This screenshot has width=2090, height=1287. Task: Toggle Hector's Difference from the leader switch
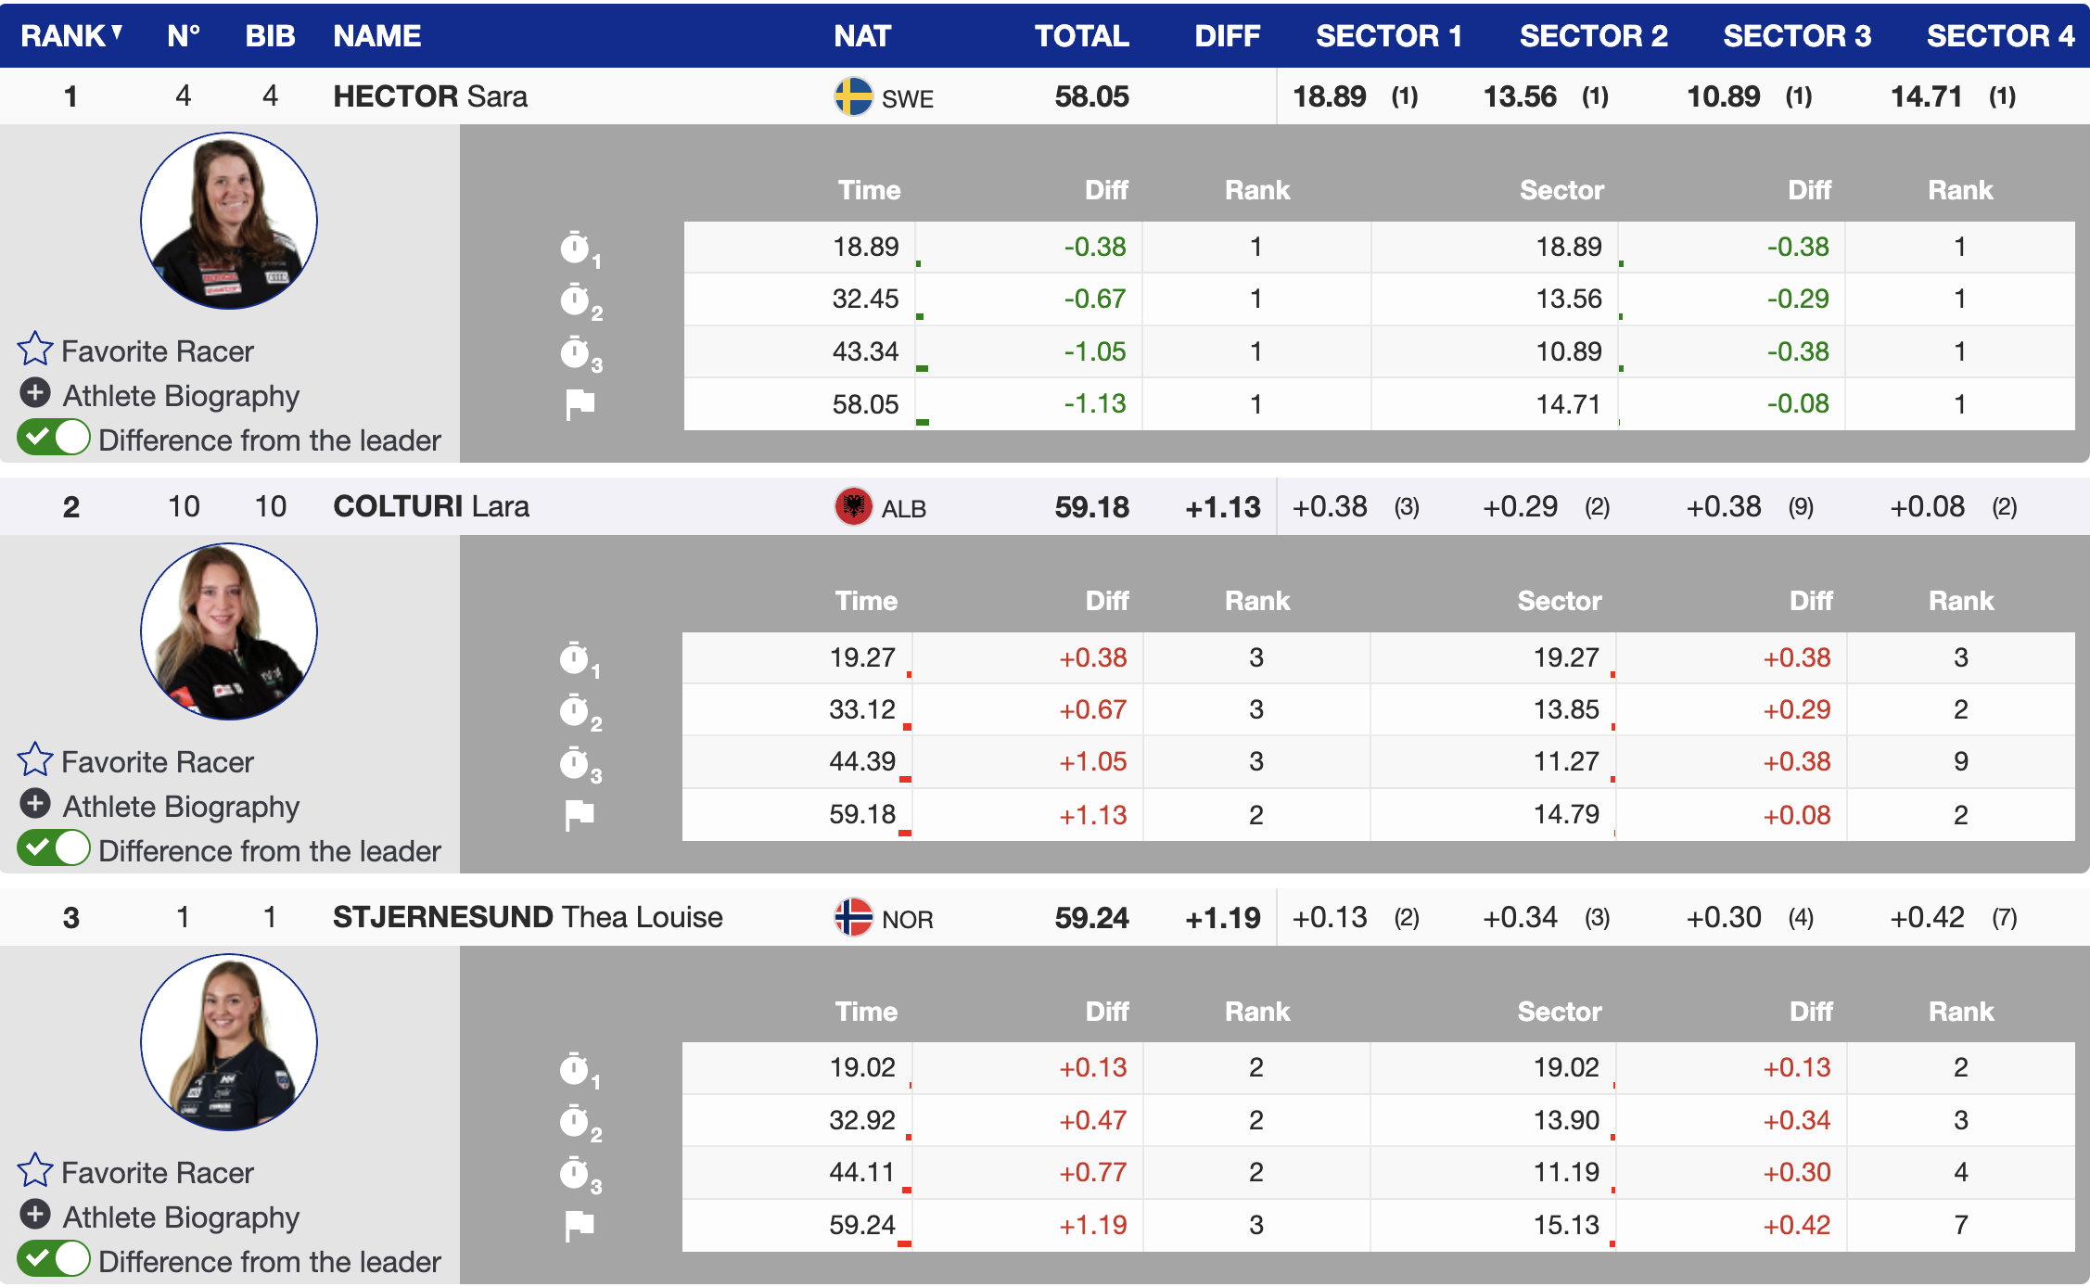tap(54, 438)
